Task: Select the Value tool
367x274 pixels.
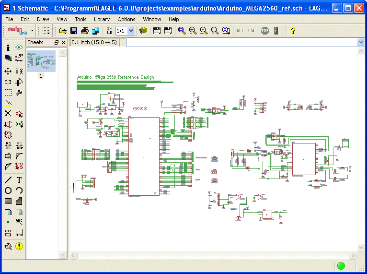Action: tap(19, 145)
